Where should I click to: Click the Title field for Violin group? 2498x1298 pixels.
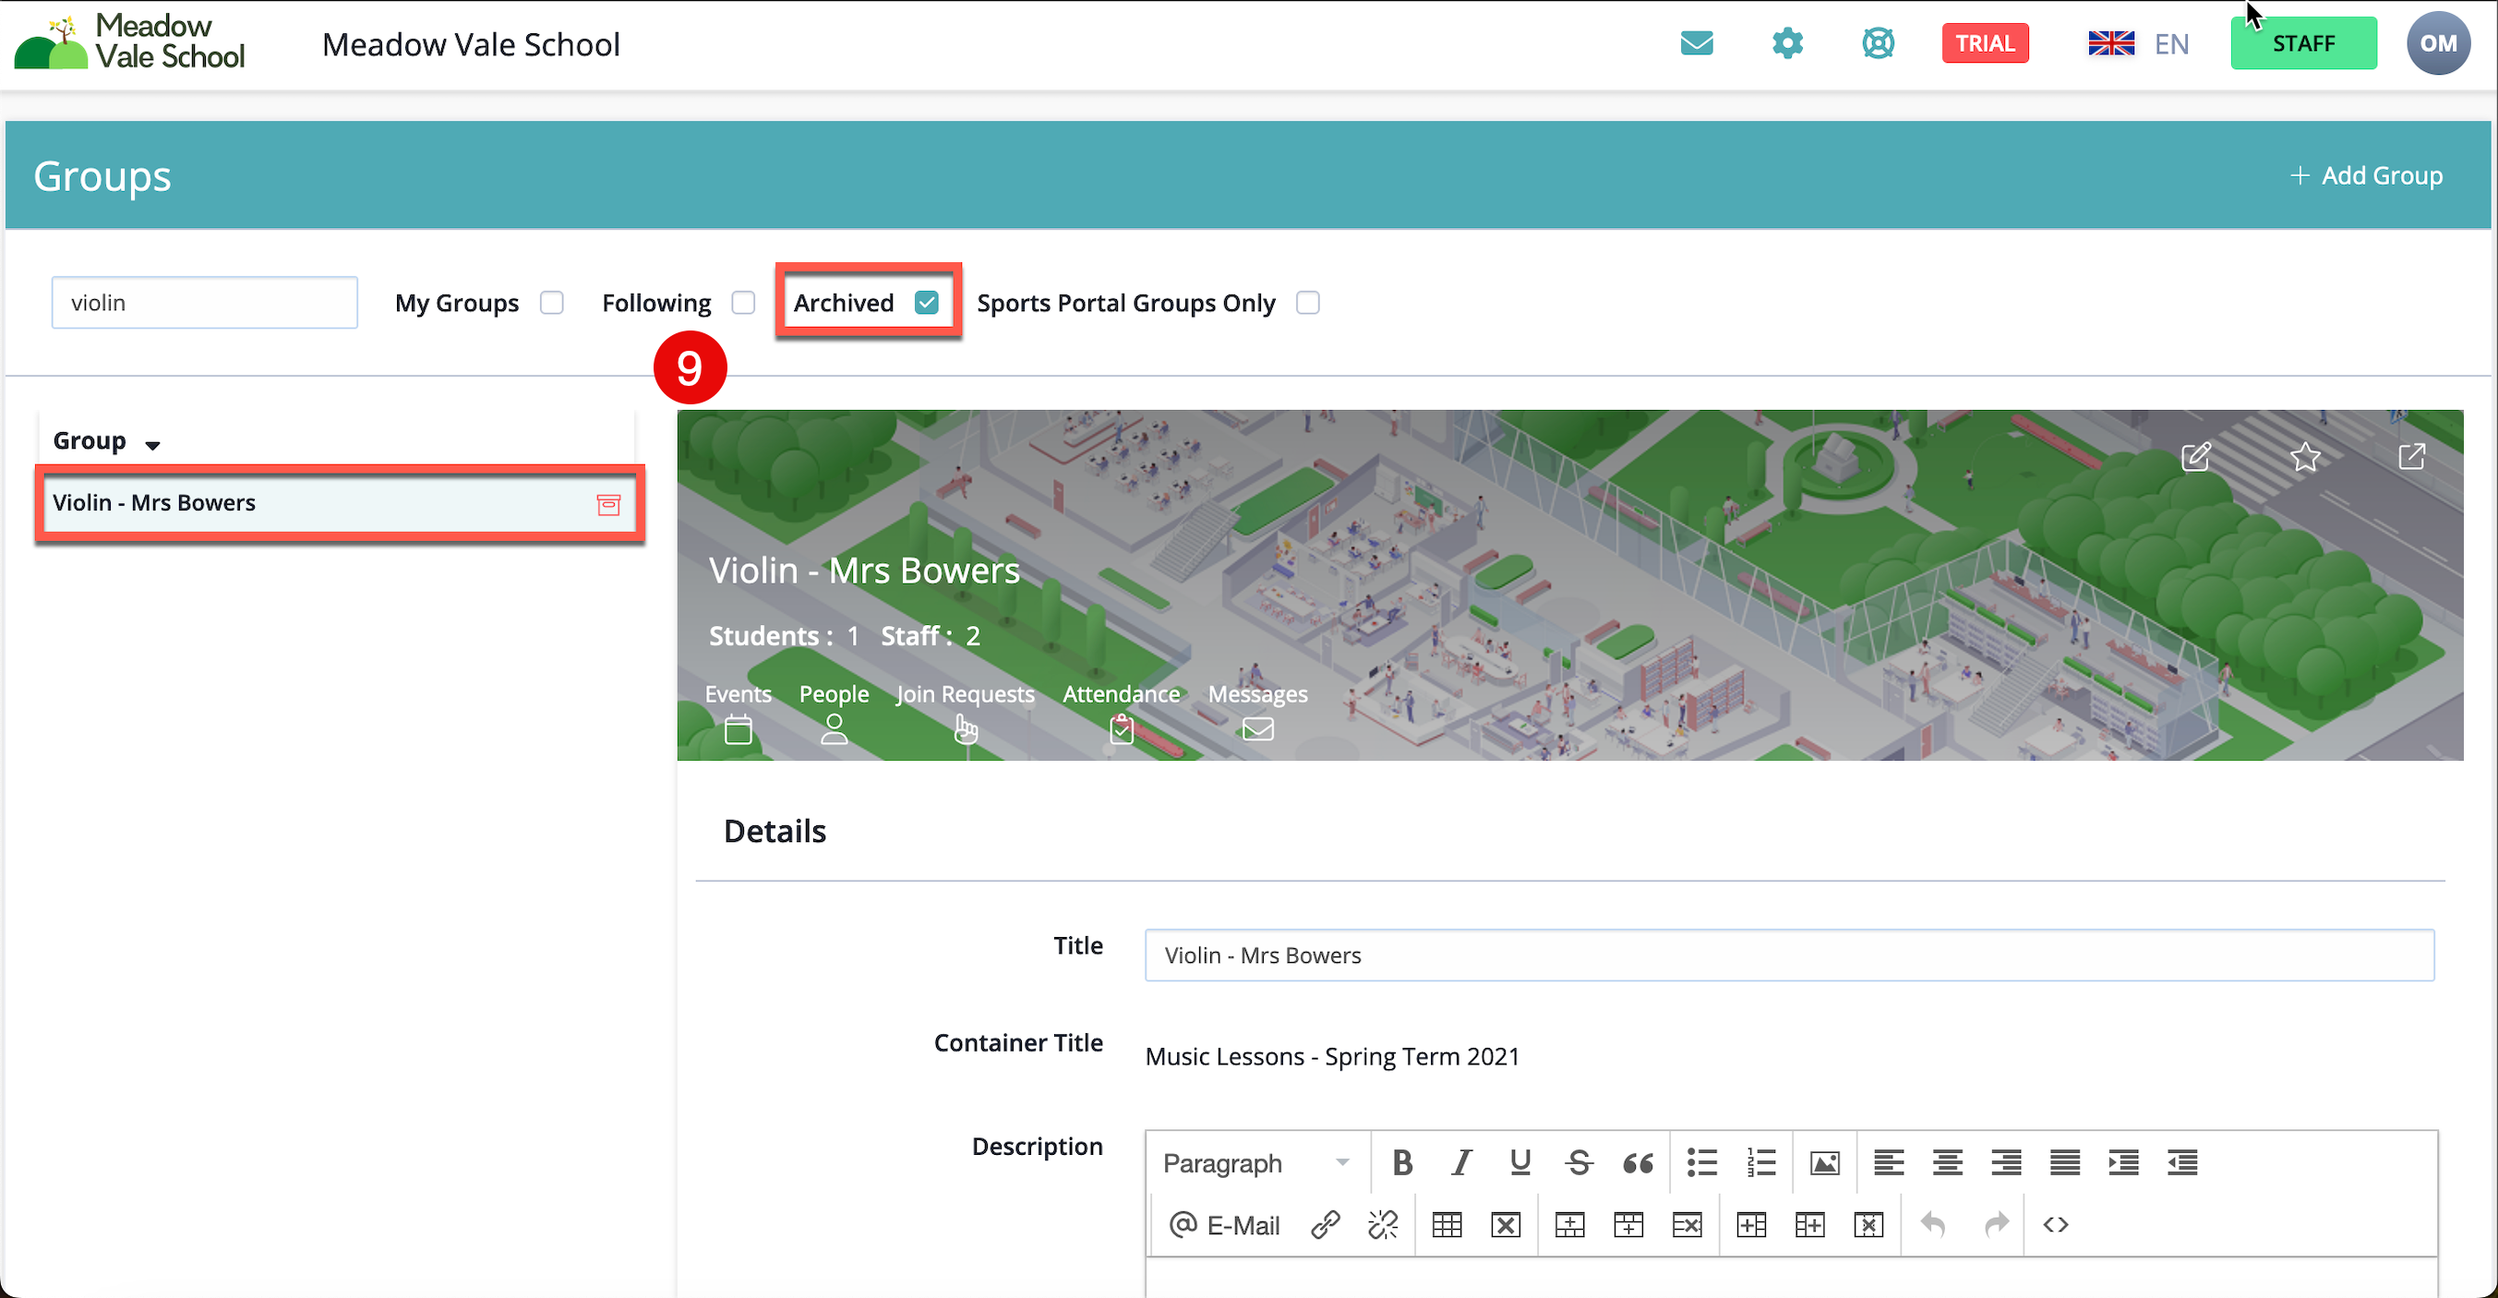click(x=1789, y=955)
